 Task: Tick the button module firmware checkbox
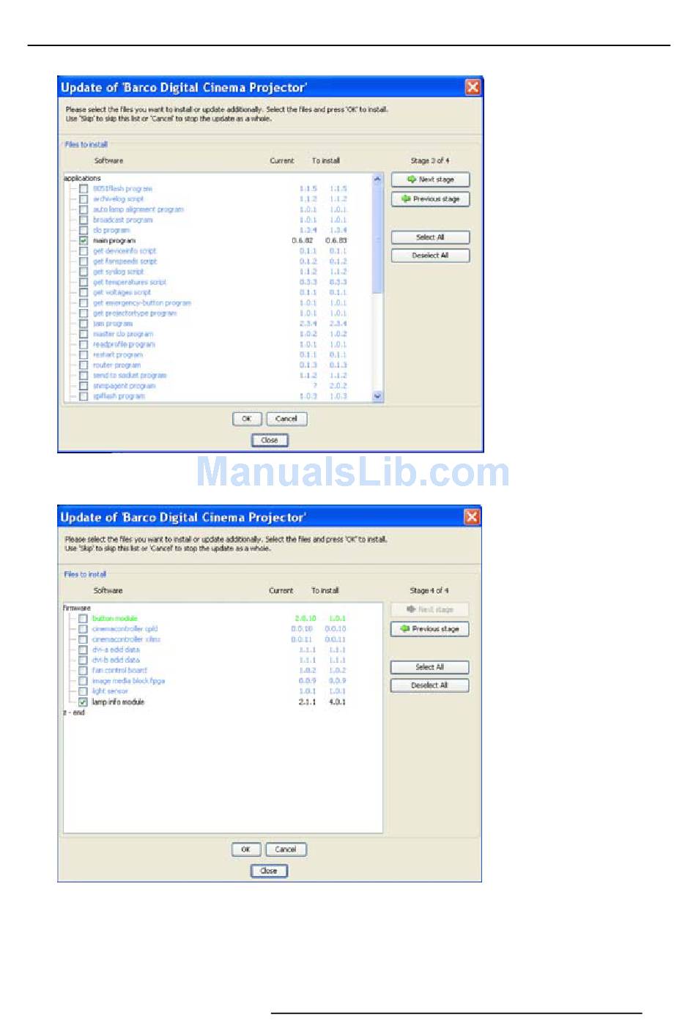83,619
